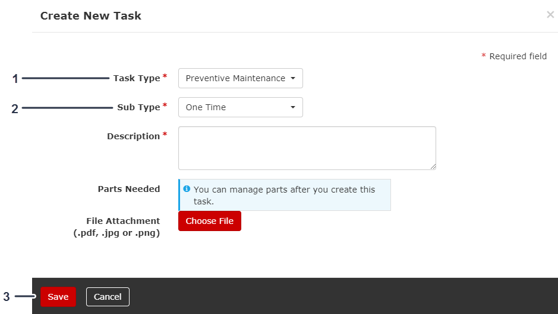Screen dimensions: 558x314
Task: Save the new task
Action: [x=58, y=297]
